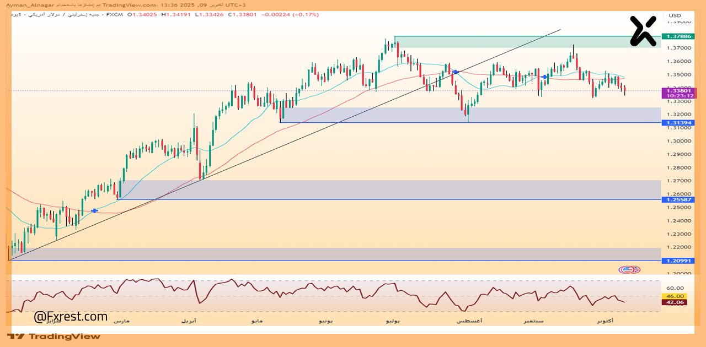Click the yellow 46.00 RSI label
706x347 pixels.
[x=675, y=296]
